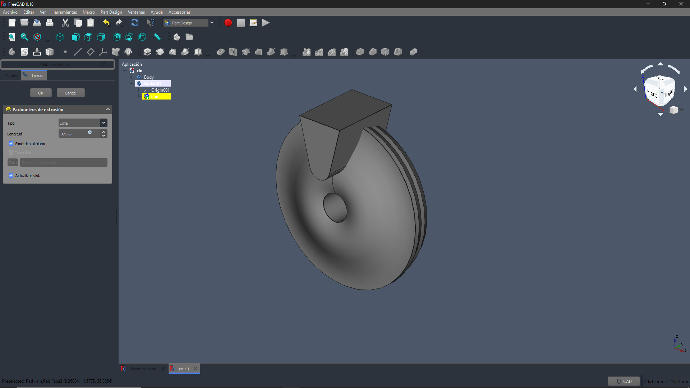Select the isometric view cube icon
Viewport: 690px width, 388px height.
click(60, 37)
